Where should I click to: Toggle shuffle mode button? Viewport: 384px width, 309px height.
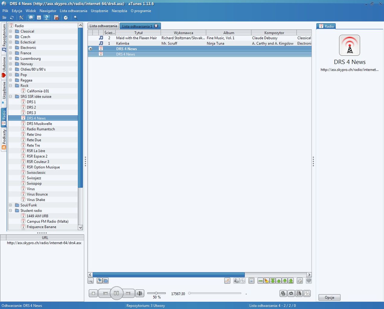[283, 293]
